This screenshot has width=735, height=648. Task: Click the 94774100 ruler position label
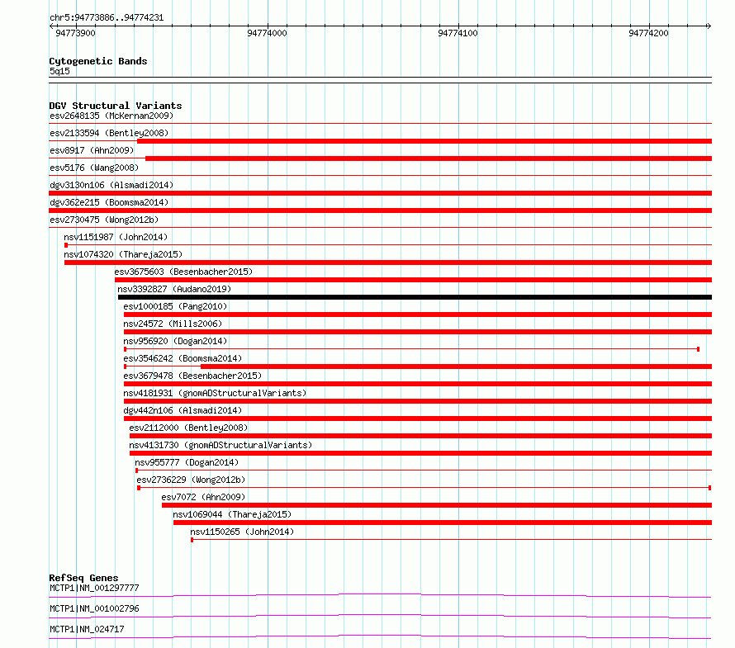click(x=458, y=33)
